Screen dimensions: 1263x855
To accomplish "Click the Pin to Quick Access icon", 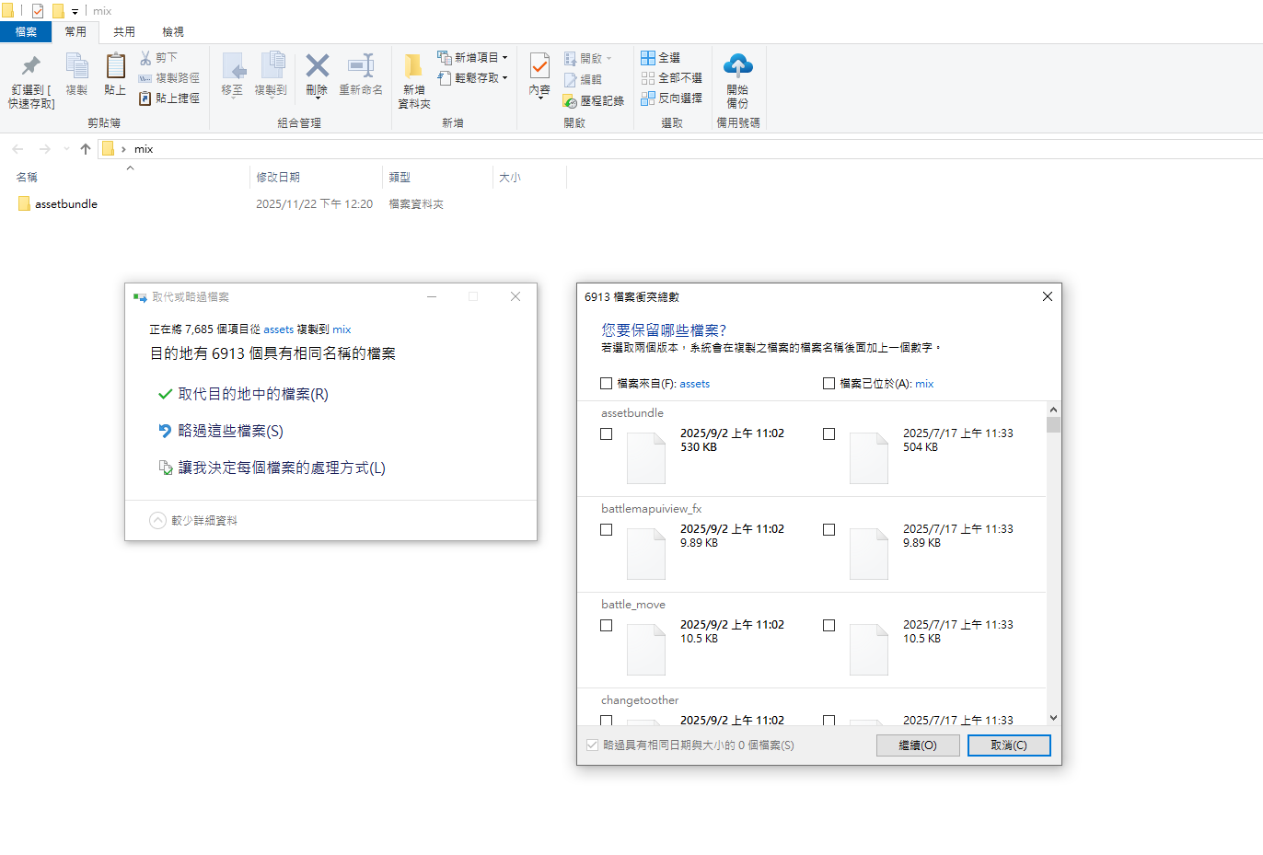I will click(31, 66).
